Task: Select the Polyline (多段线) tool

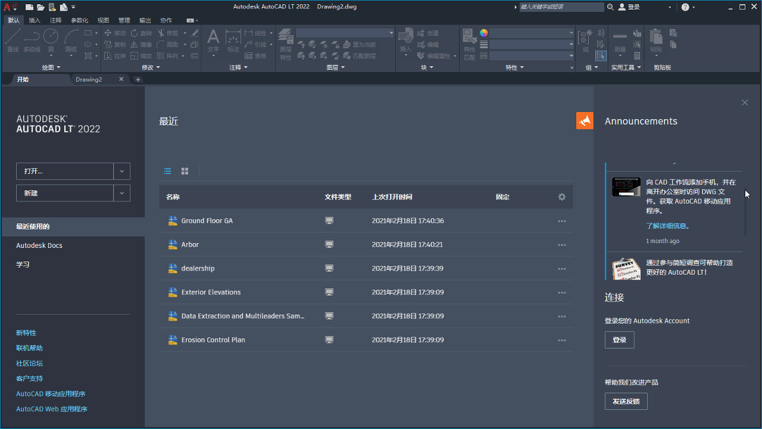Action: pyautogui.click(x=32, y=41)
